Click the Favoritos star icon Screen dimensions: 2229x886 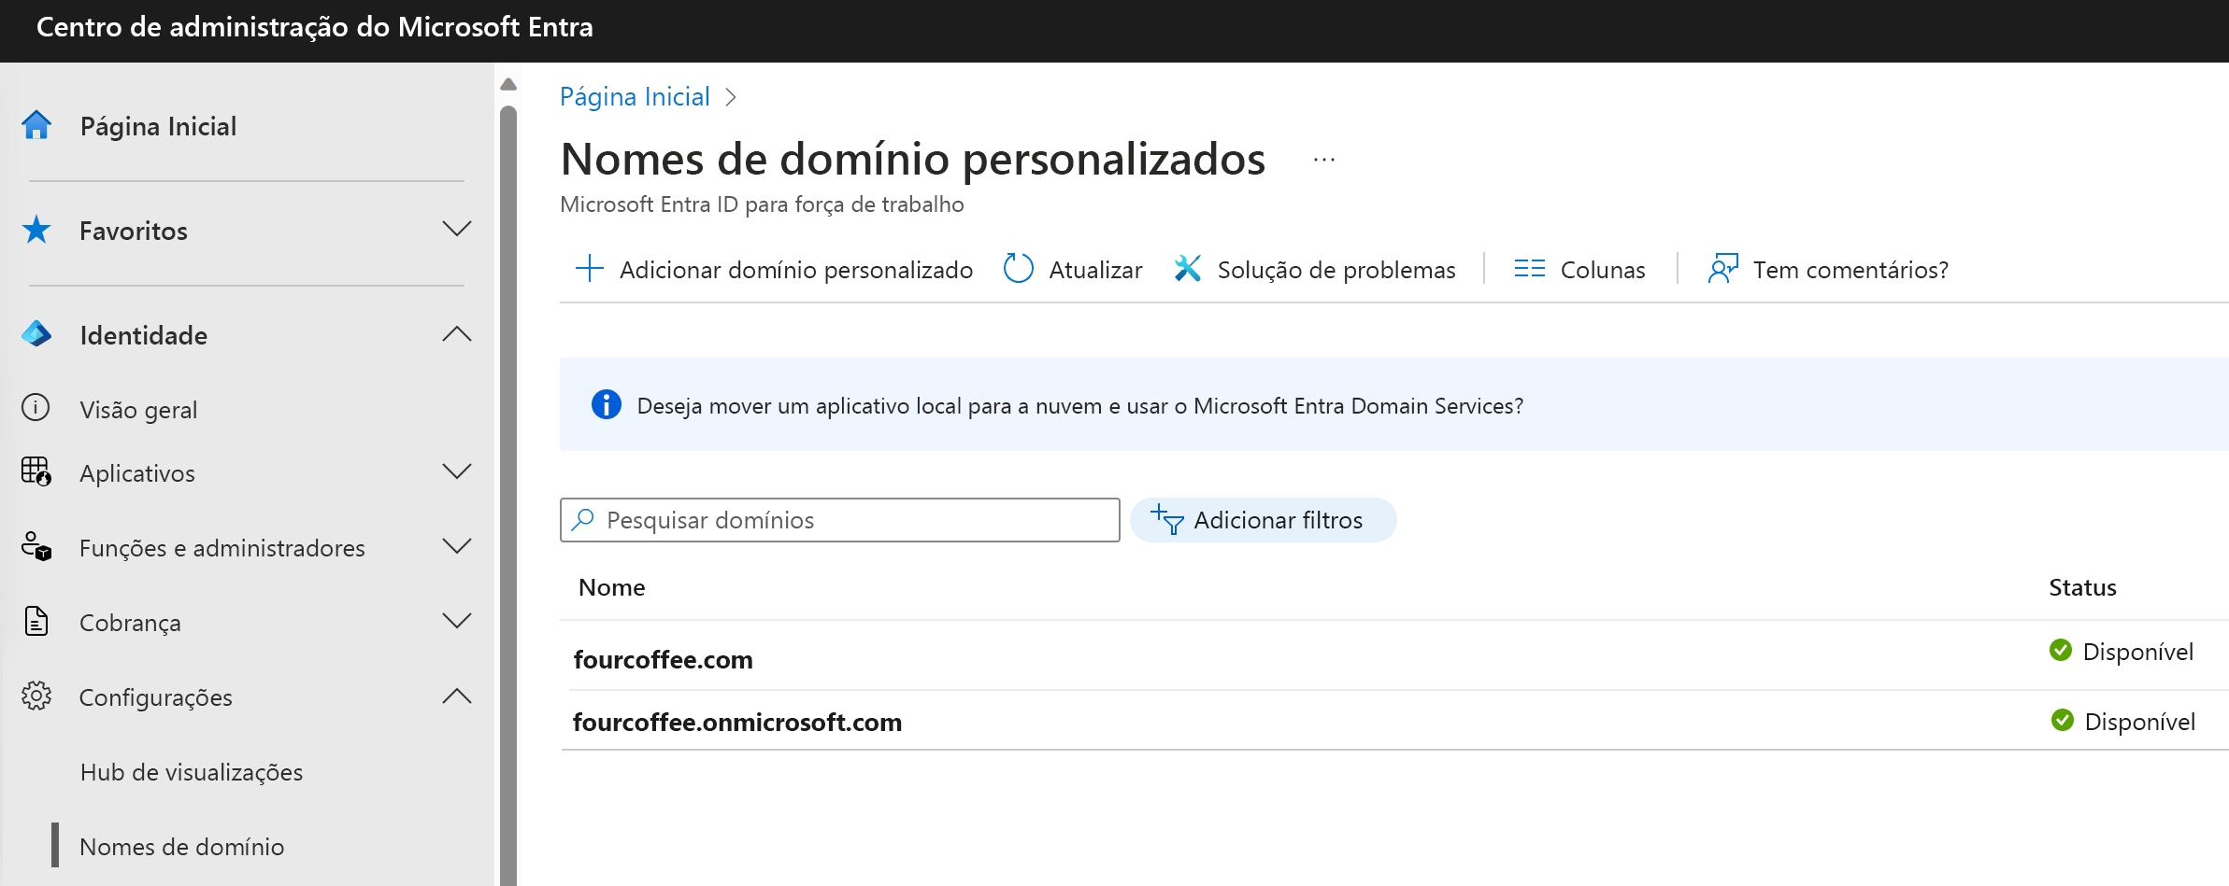tap(36, 230)
